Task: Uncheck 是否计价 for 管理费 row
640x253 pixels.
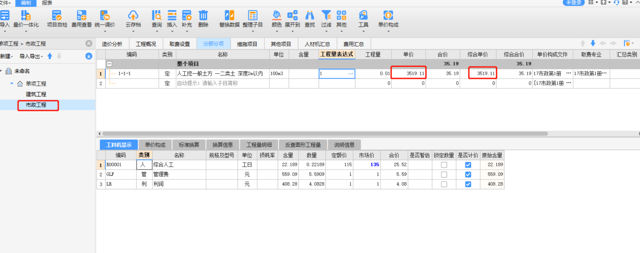Action: (468, 174)
